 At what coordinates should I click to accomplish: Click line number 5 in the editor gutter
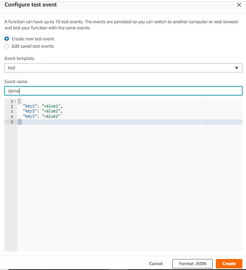pyautogui.click(x=12, y=122)
